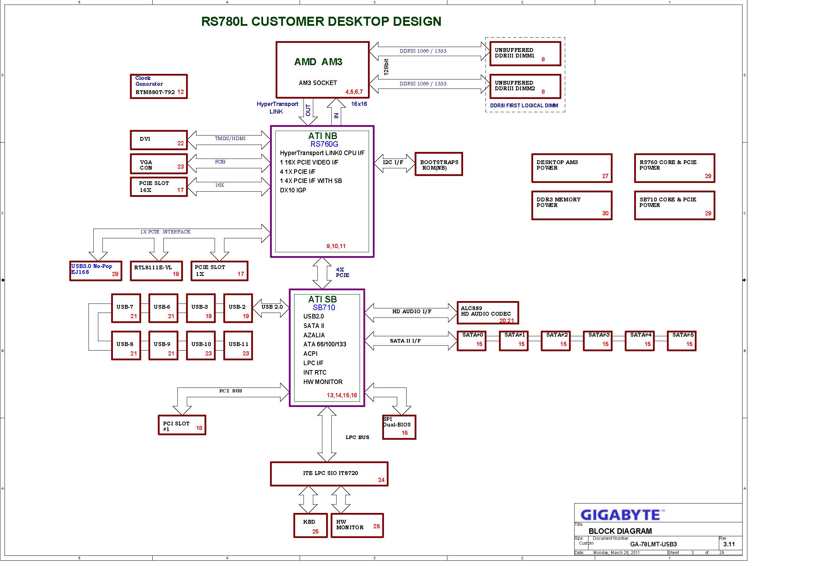Click the HyperTransport LINK label
This screenshot has height=576, width=815.
277,108
